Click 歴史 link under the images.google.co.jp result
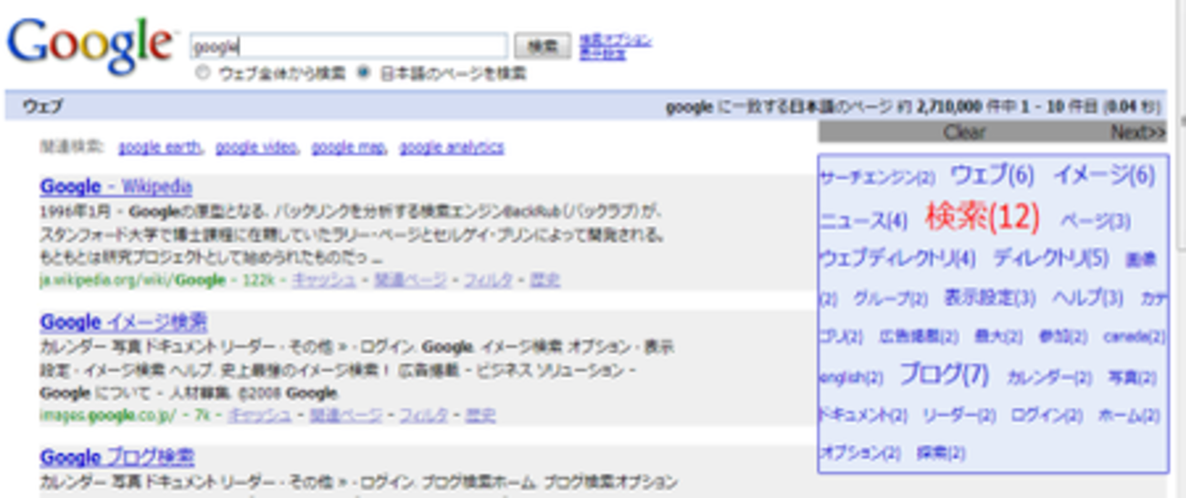Viewport: 1186px width, 498px height. pyautogui.click(x=481, y=415)
